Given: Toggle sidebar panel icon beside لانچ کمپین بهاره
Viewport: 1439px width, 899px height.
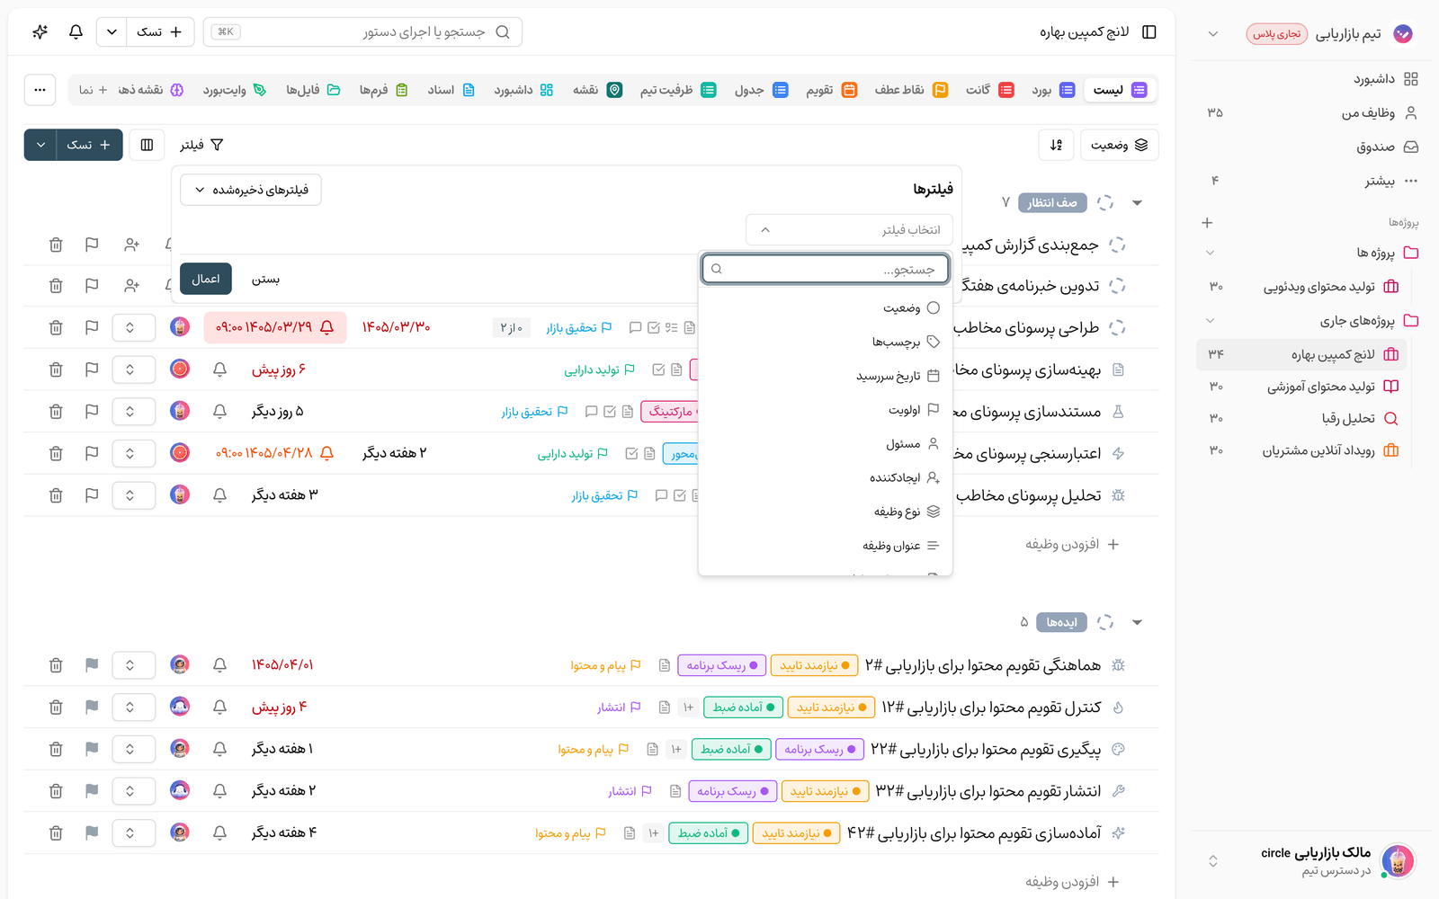Looking at the screenshot, I should (1149, 32).
